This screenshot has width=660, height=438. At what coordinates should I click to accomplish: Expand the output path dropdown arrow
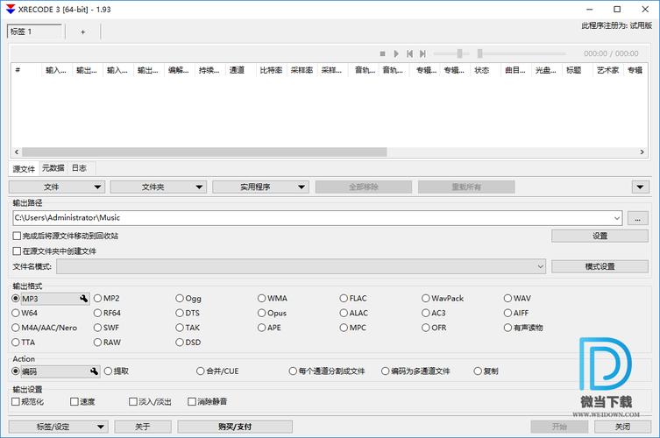[x=617, y=218]
